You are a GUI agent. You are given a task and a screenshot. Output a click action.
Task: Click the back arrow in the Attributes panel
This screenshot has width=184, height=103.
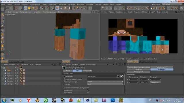(108, 64)
